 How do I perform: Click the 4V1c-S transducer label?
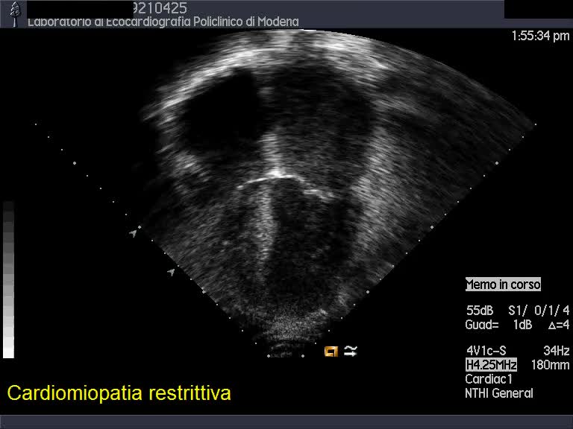coord(486,351)
